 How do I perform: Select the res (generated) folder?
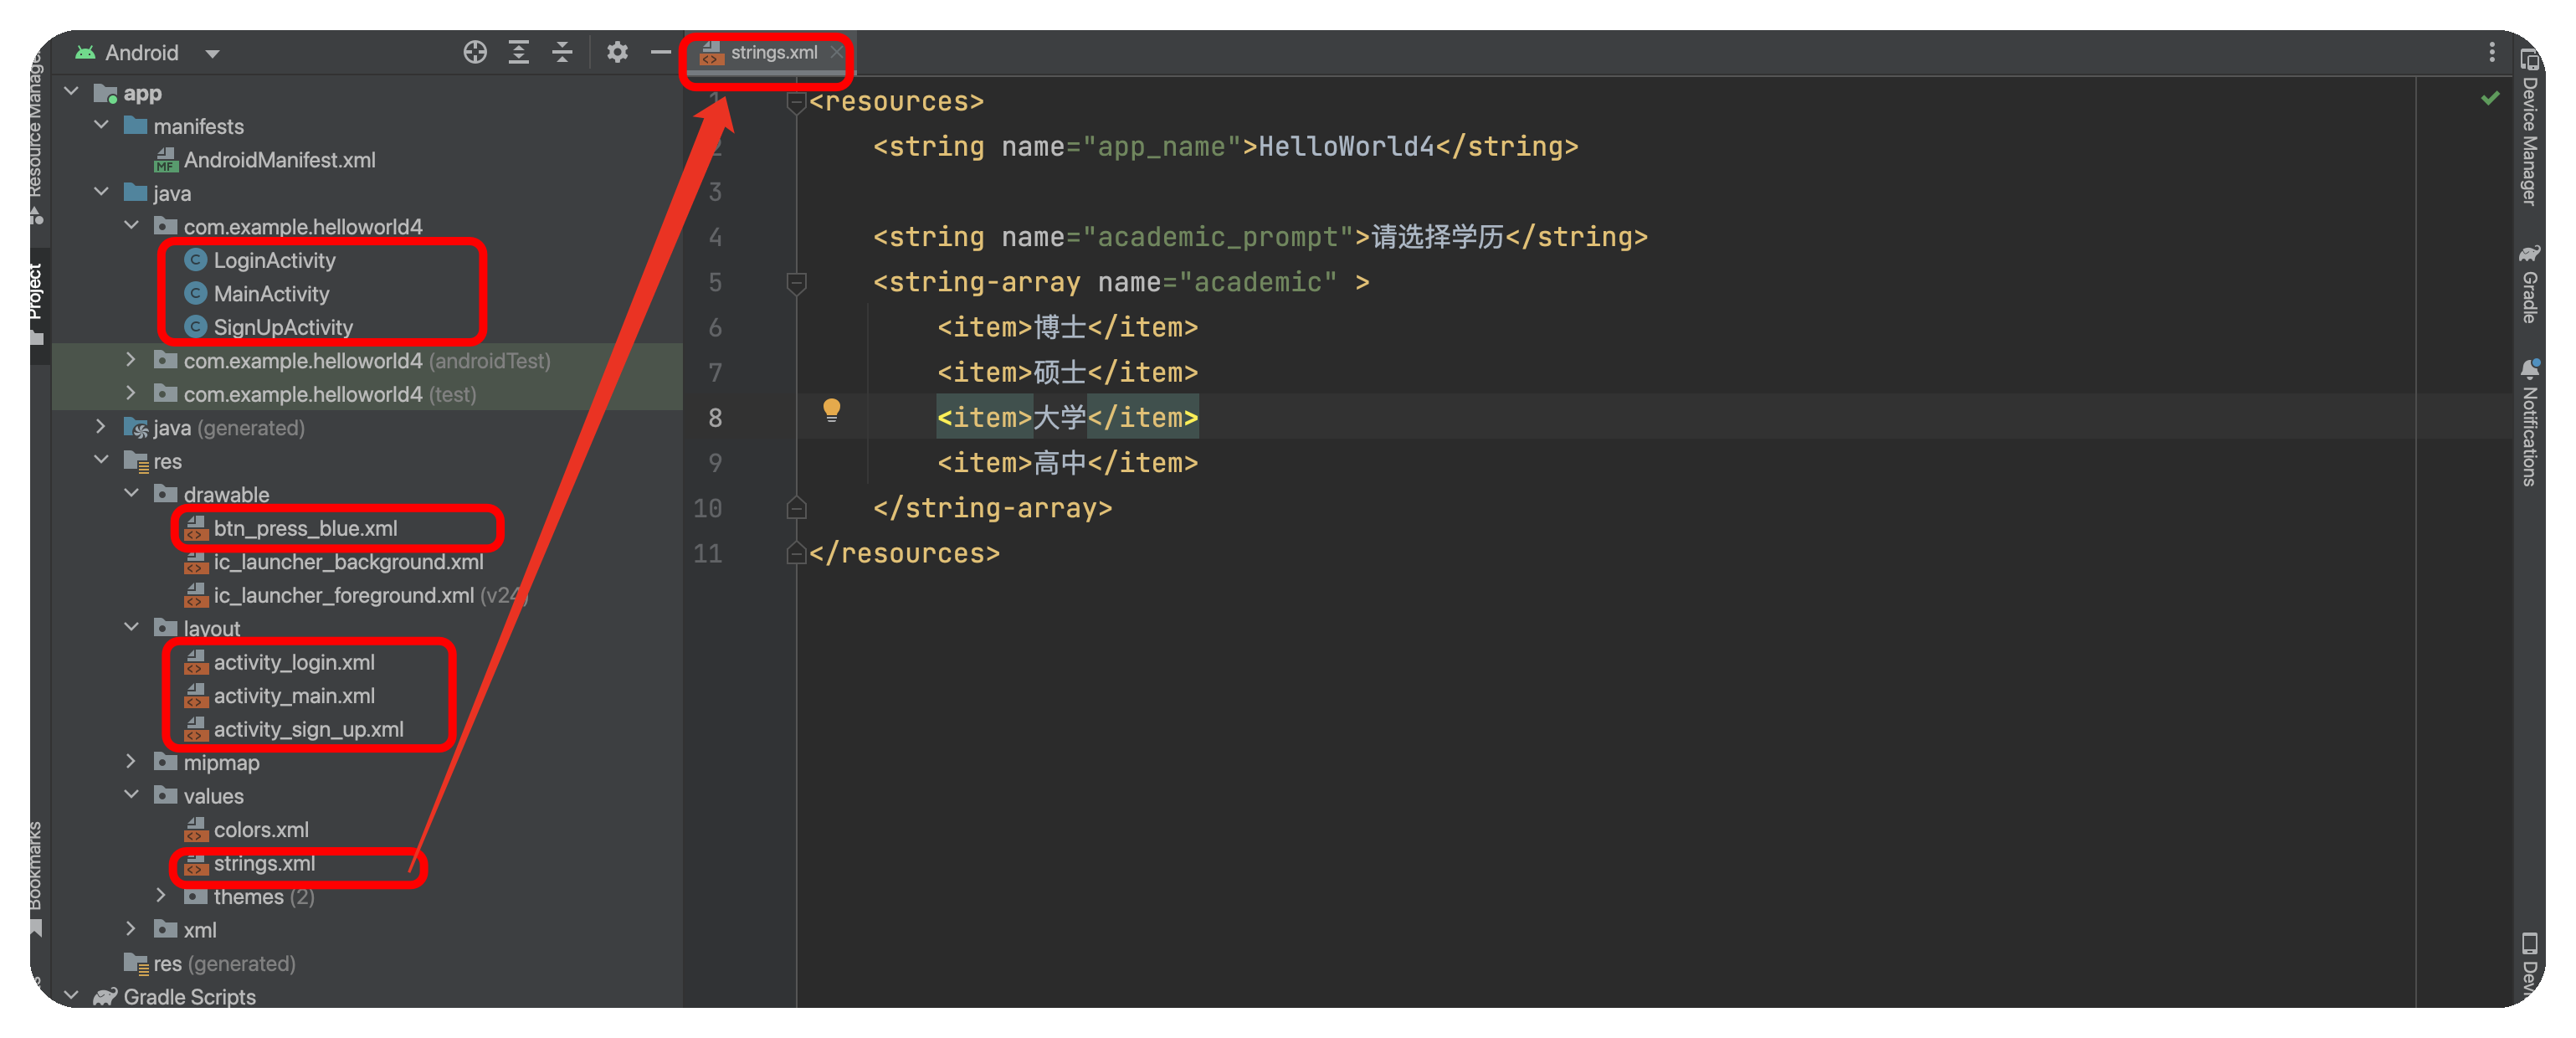[x=210, y=964]
